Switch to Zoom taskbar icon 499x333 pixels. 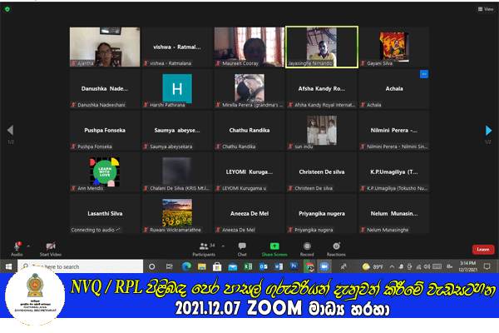coord(324,266)
